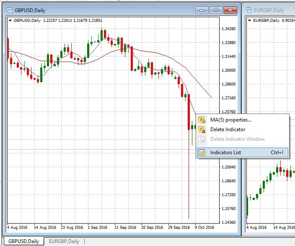Screen dimensions: 295x246
Task: Minimize the GBPUSD,Daily chart window
Action: [x=203, y=10]
